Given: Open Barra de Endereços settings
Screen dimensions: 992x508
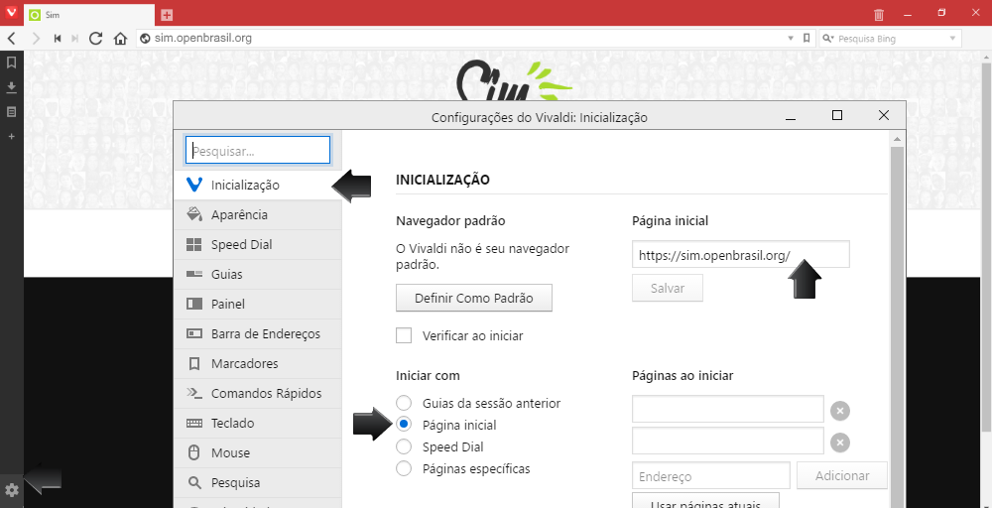Looking at the screenshot, I should 258,333.
